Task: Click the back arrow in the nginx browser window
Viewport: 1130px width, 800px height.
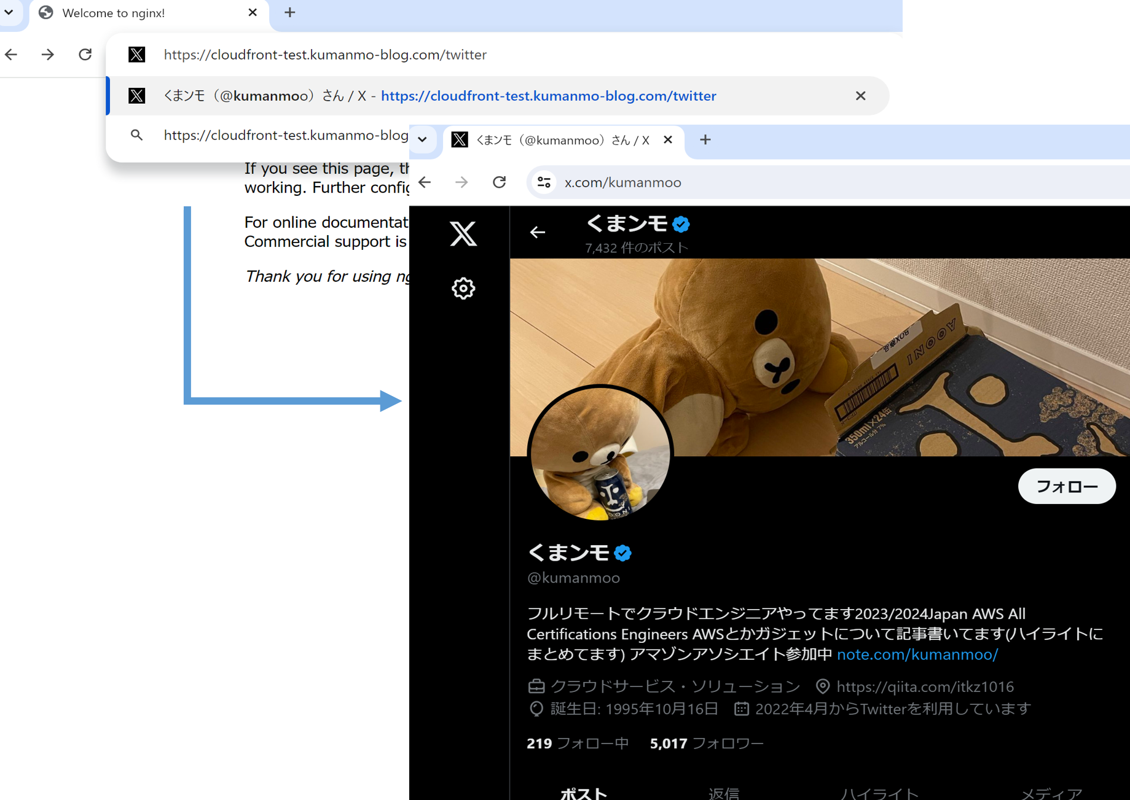Action: coord(10,54)
